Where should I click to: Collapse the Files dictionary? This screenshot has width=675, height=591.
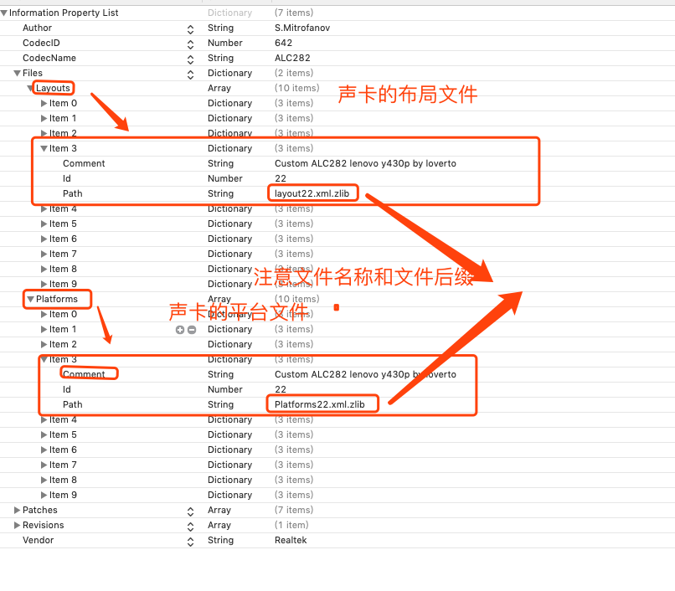[17, 73]
